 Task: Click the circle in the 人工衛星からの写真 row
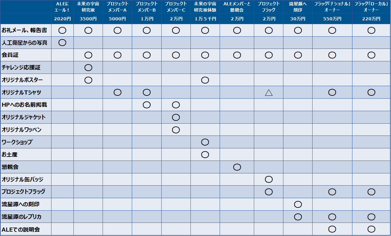(62, 43)
